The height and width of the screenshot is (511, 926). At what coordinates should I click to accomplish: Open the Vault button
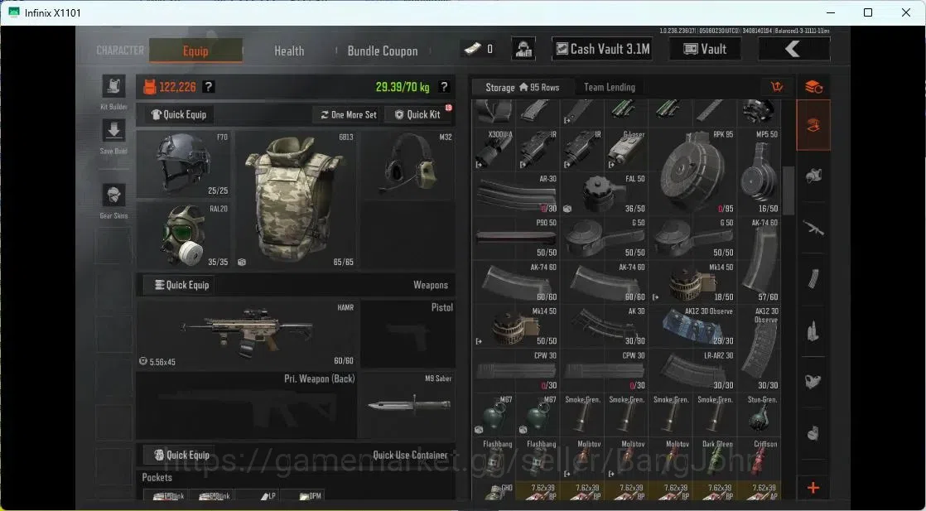coord(705,49)
